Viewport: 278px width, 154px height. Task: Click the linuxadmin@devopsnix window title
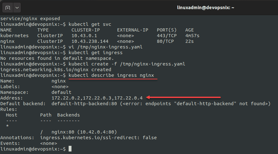coord(205,7)
